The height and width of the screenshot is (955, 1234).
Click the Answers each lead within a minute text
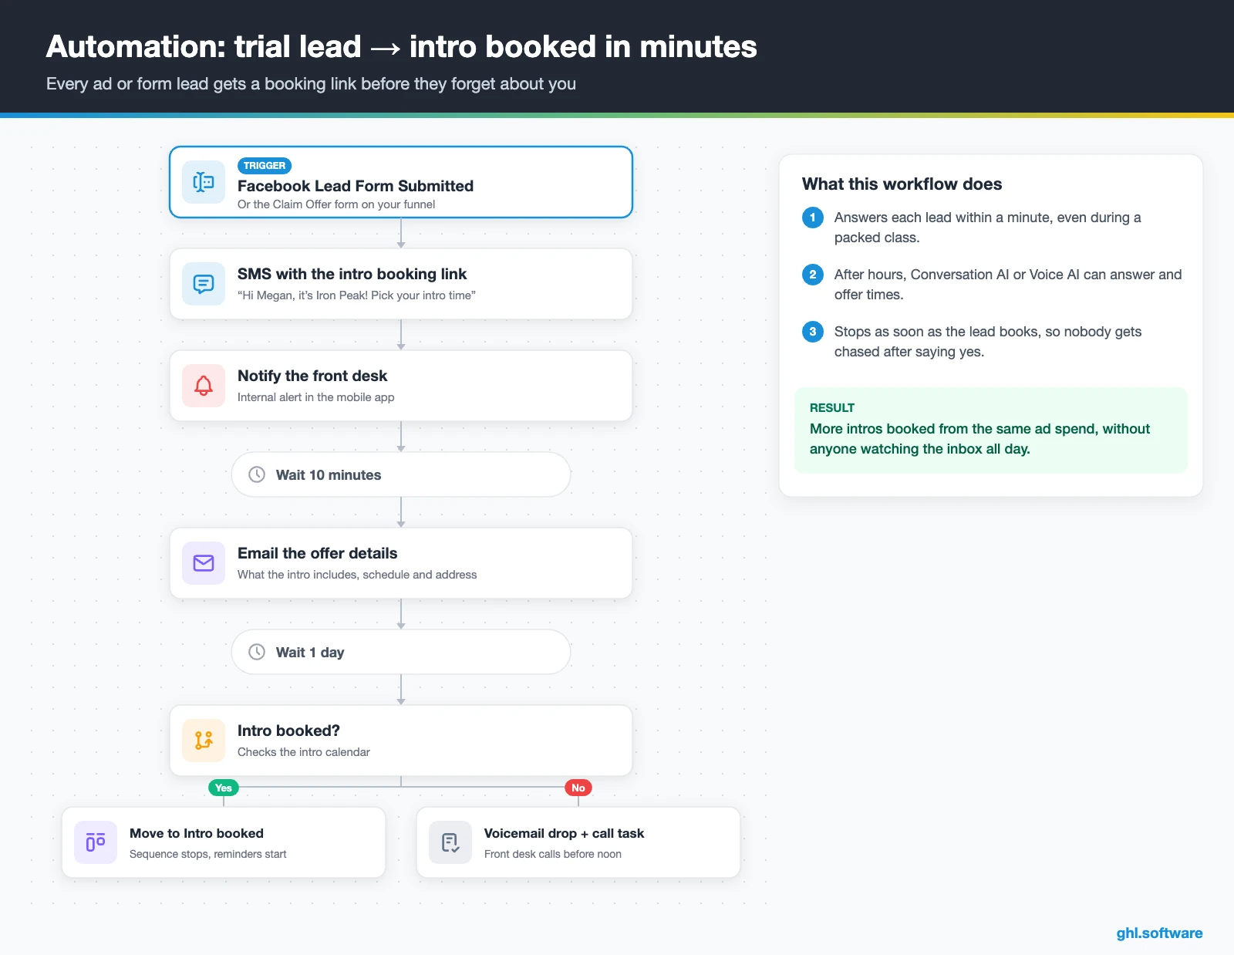click(987, 228)
